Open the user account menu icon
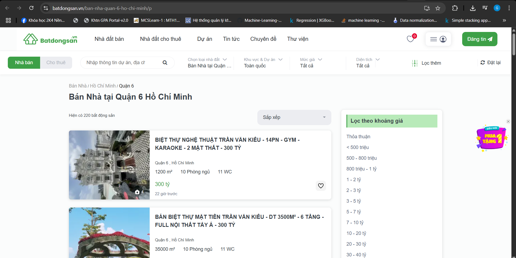 443,39
